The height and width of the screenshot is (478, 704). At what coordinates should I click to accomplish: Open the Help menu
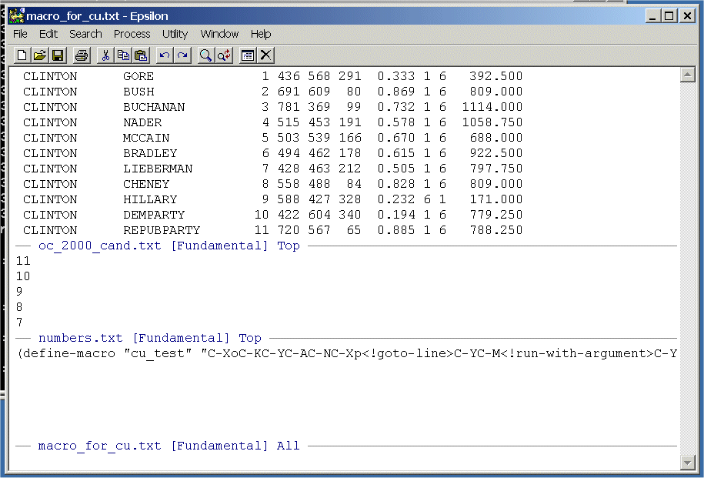[x=261, y=34]
